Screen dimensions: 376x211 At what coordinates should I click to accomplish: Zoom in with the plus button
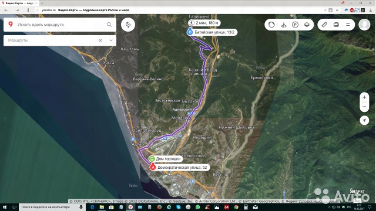click(x=364, y=97)
